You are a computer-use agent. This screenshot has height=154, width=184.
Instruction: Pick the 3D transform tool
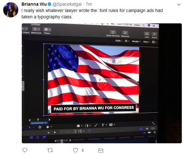pos(40,127)
